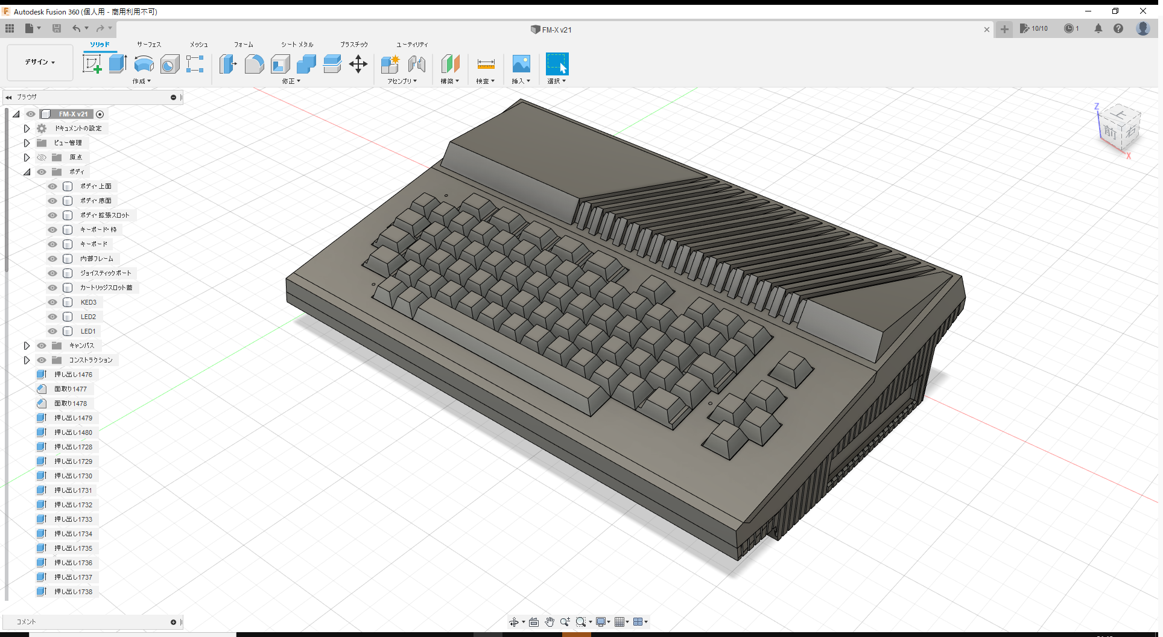Open the Create Sketch tool
This screenshot has height=637, width=1163.
pyautogui.click(x=92, y=63)
